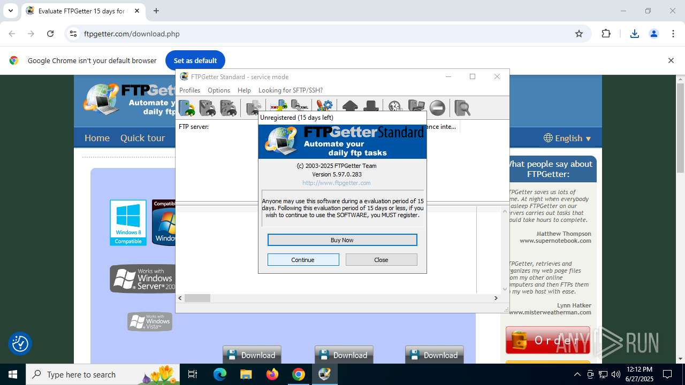The height and width of the screenshot is (385, 685).
Task: Click the export XML toolbar icon
Action: coord(300,105)
